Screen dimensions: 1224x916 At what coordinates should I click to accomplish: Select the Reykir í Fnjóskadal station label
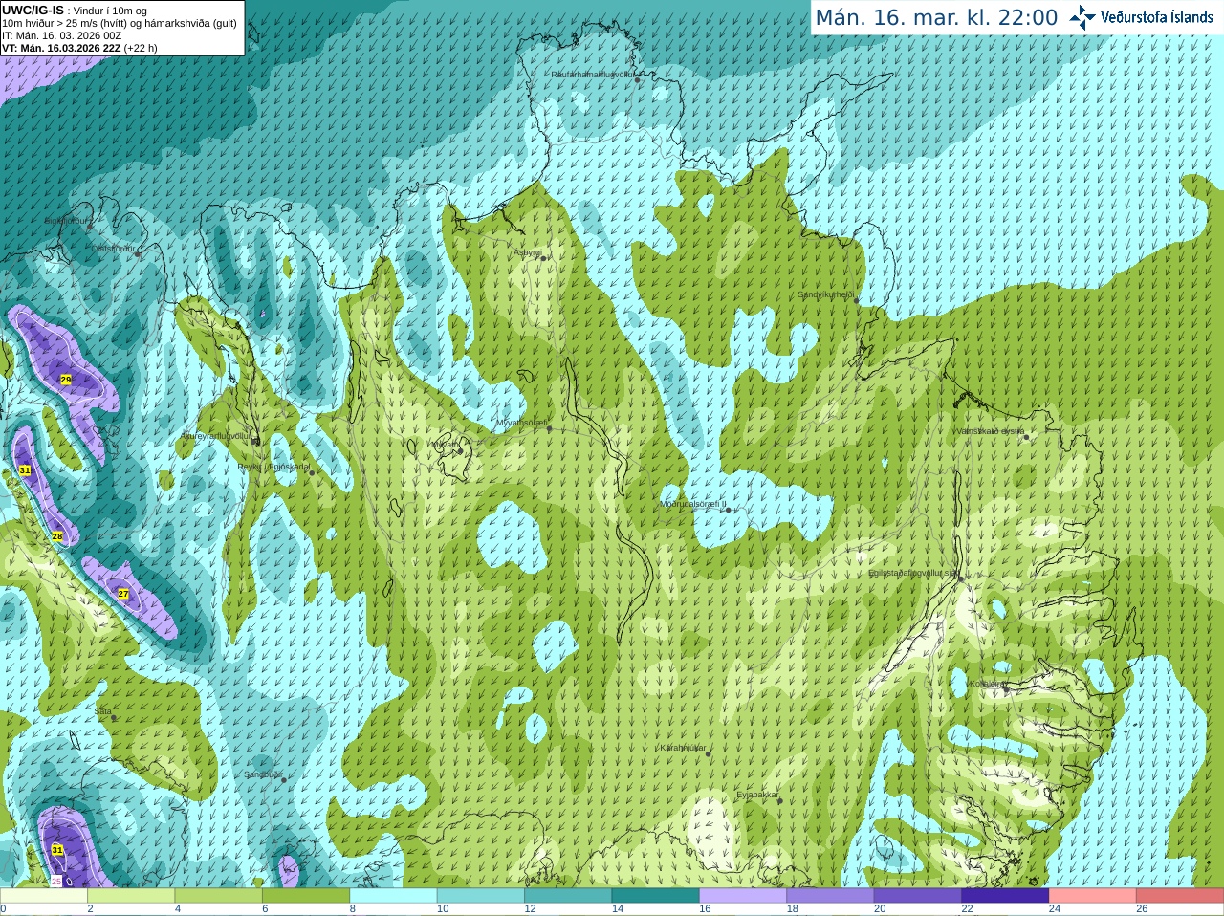click(x=273, y=467)
